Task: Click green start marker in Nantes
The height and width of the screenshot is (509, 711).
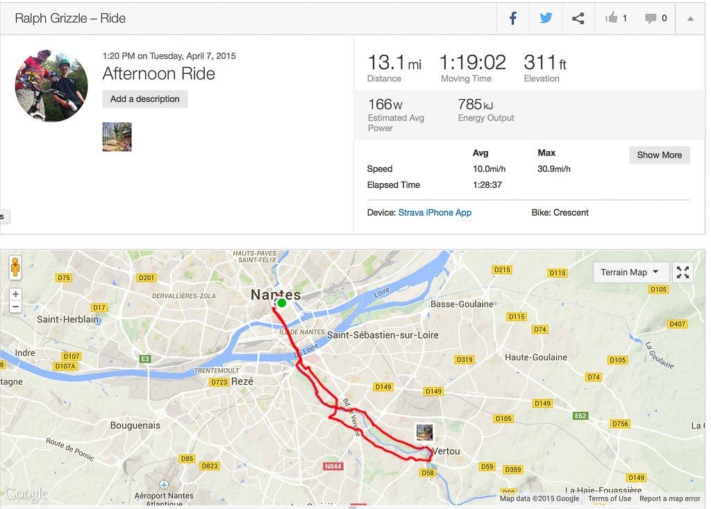Action: (282, 303)
